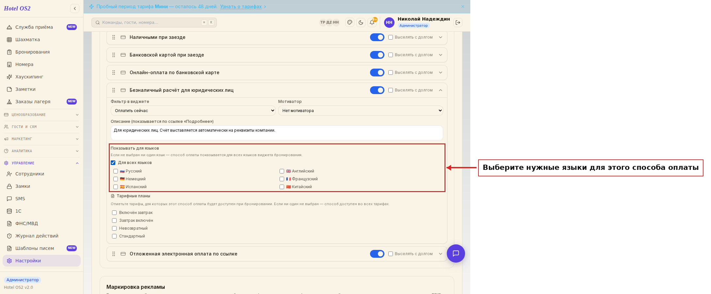Open the Фильтр в виджете dropdown
The height and width of the screenshot is (294, 711).
(193, 111)
